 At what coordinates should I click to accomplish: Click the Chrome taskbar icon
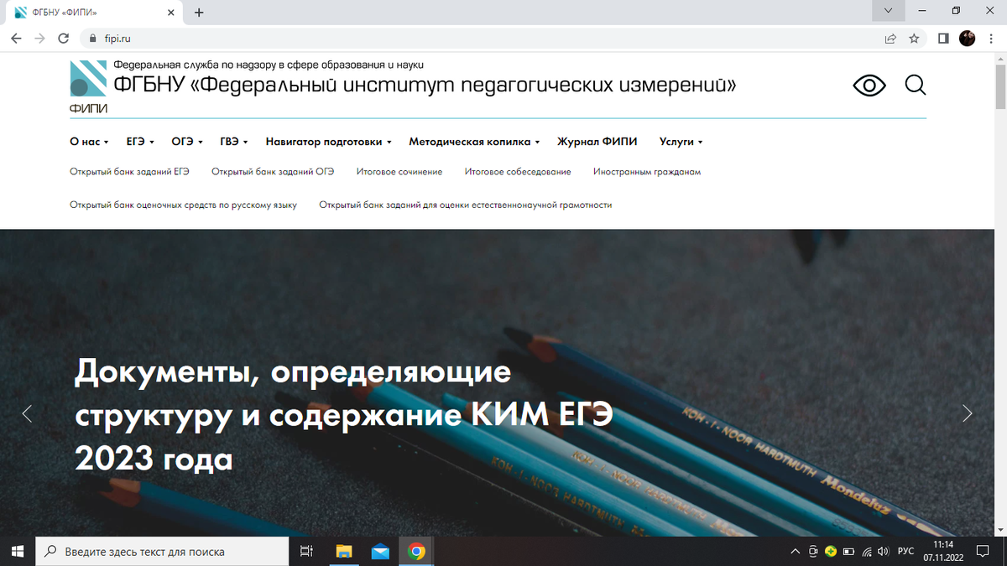(417, 551)
